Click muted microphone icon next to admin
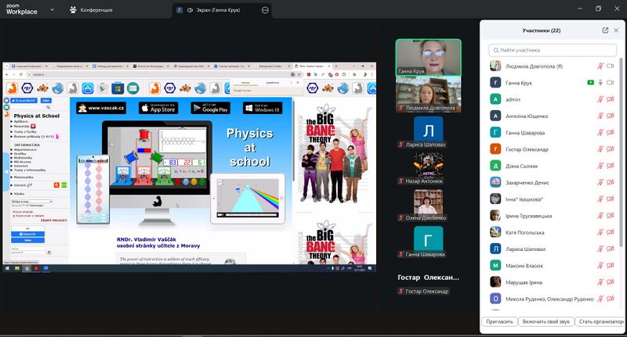Screen dimensions: 627x337 click(x=600, y=99)
